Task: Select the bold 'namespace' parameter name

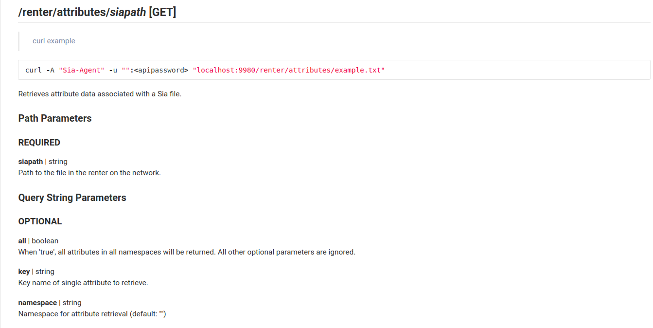Action: [x=37, y=303]
